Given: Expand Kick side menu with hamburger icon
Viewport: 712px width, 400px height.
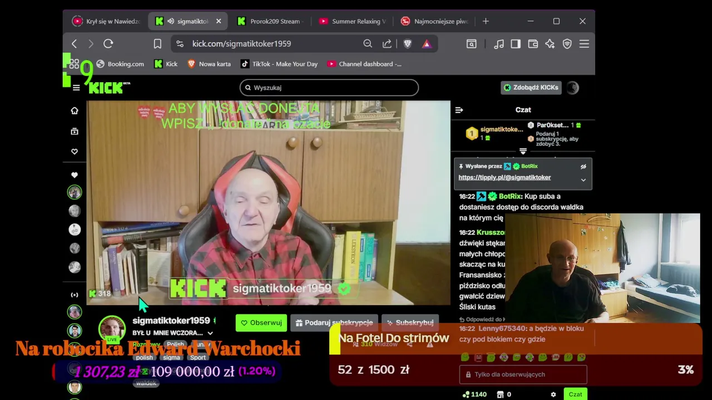Looking at the screenshot, I should (x=76, y=87).
